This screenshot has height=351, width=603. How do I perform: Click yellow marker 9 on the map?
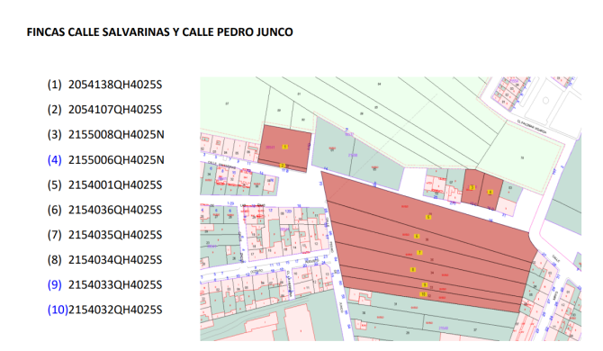(x=425, y=285)
